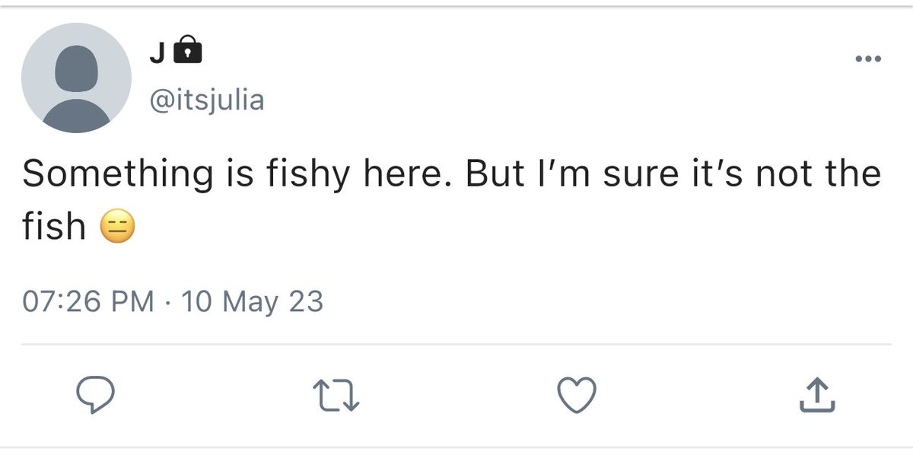Open the three-dot more options menu
The height and width of the screenshot is (458, 913).
(x=867, y=59)
